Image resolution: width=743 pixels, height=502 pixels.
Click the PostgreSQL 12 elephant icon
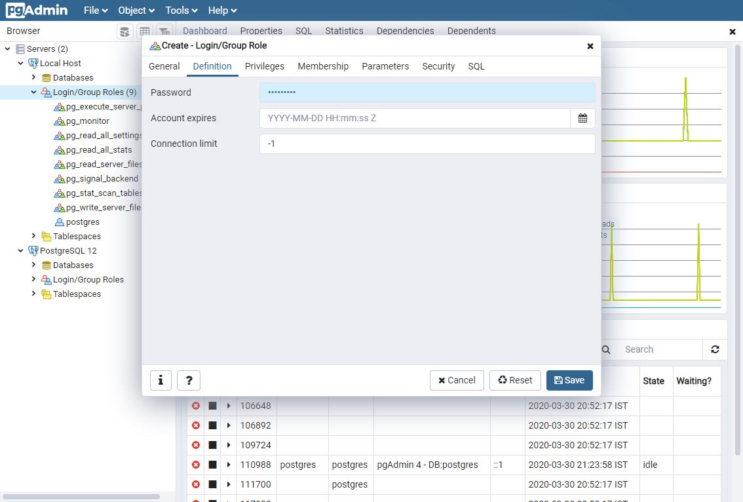33,250
